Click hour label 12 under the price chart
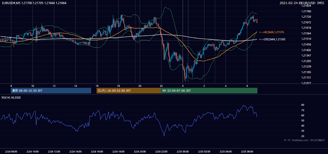The height and width of the screenshot is (154, 328). click(x=54, y=86)
